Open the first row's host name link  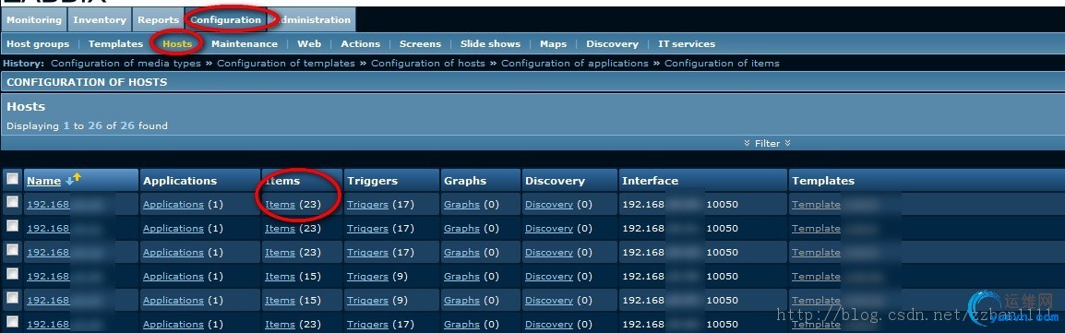click(x=48, y=204)
